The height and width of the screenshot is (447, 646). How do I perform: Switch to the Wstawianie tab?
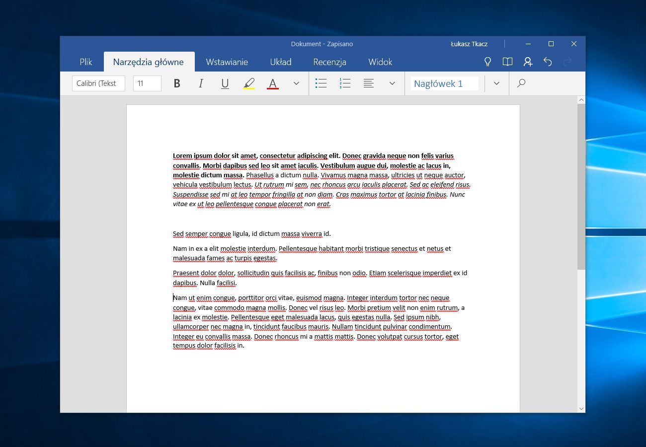227,62
